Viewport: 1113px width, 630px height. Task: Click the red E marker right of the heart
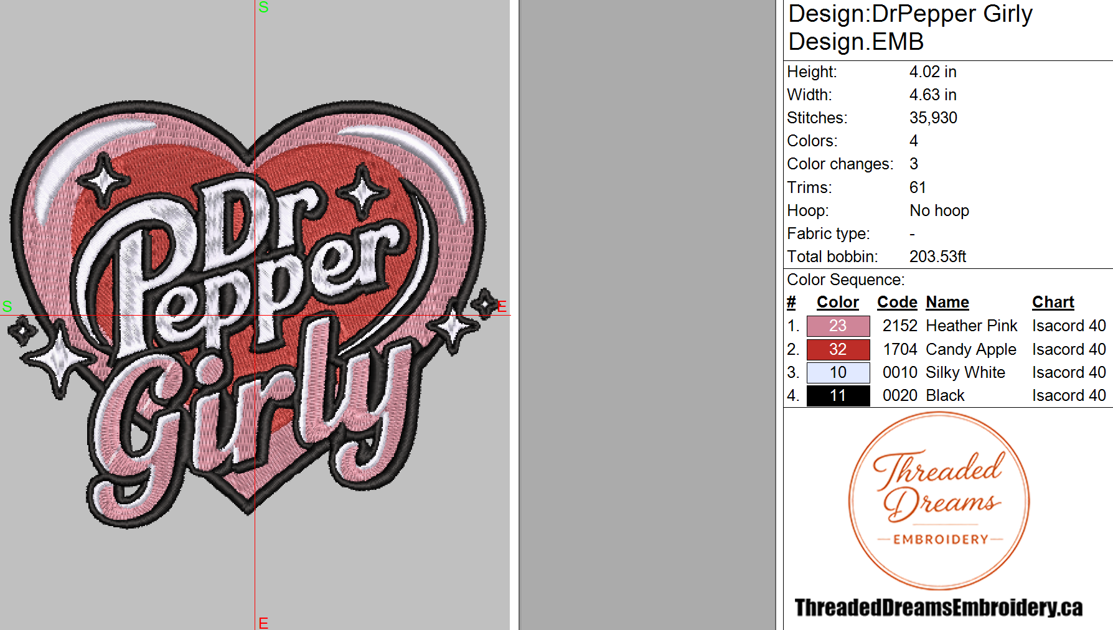[x=502, y=306]
